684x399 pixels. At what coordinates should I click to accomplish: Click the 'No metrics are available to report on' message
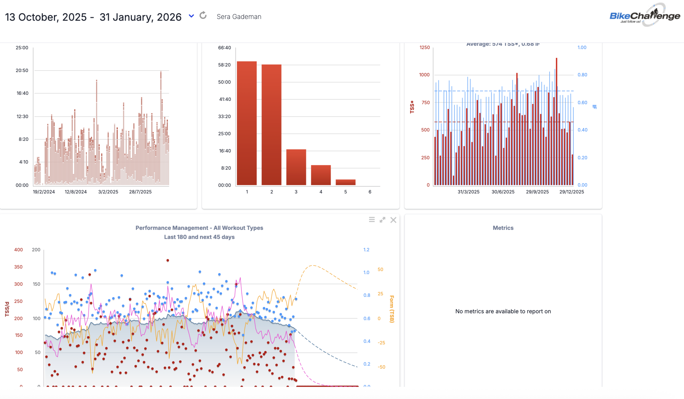pyautogui.click(x=503, y=311)
